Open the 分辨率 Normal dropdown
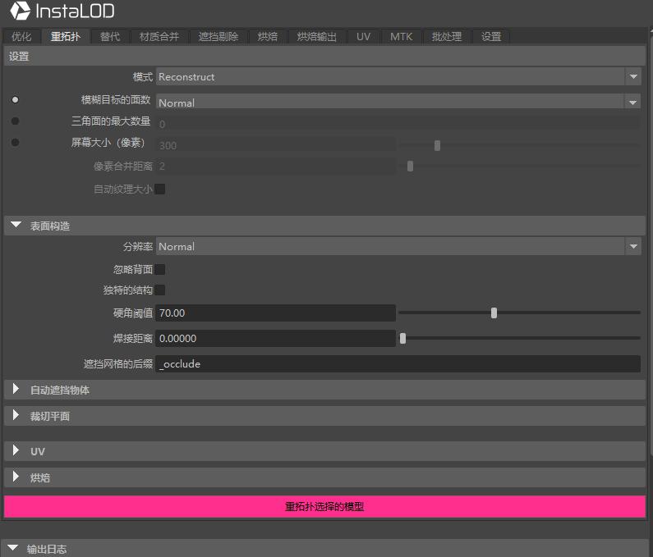The image size is (653, 557). pyautogui.click(x=398, y=247)
